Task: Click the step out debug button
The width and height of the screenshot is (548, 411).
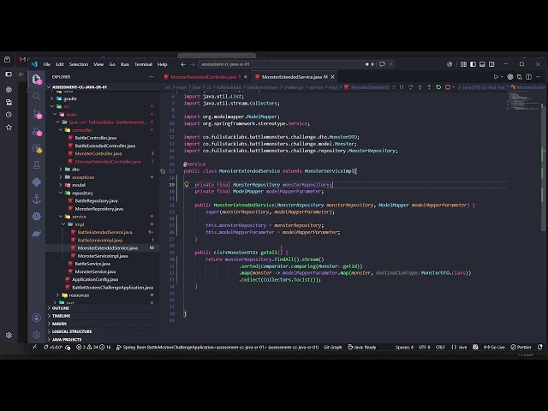Action: (x=429, y=87)
